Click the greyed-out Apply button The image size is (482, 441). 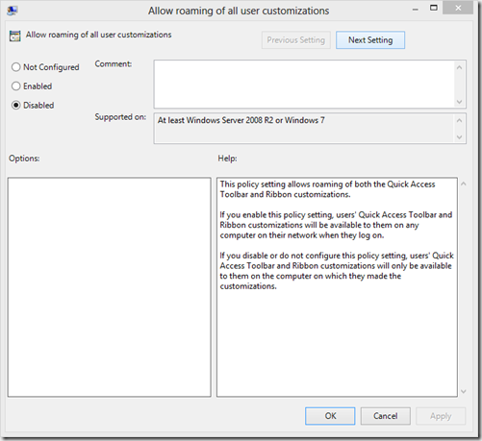point(441,416)
